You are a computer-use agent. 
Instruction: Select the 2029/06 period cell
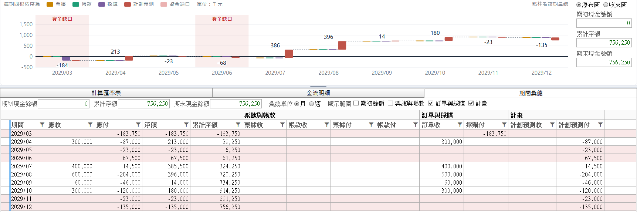click(x=28, y=158)
